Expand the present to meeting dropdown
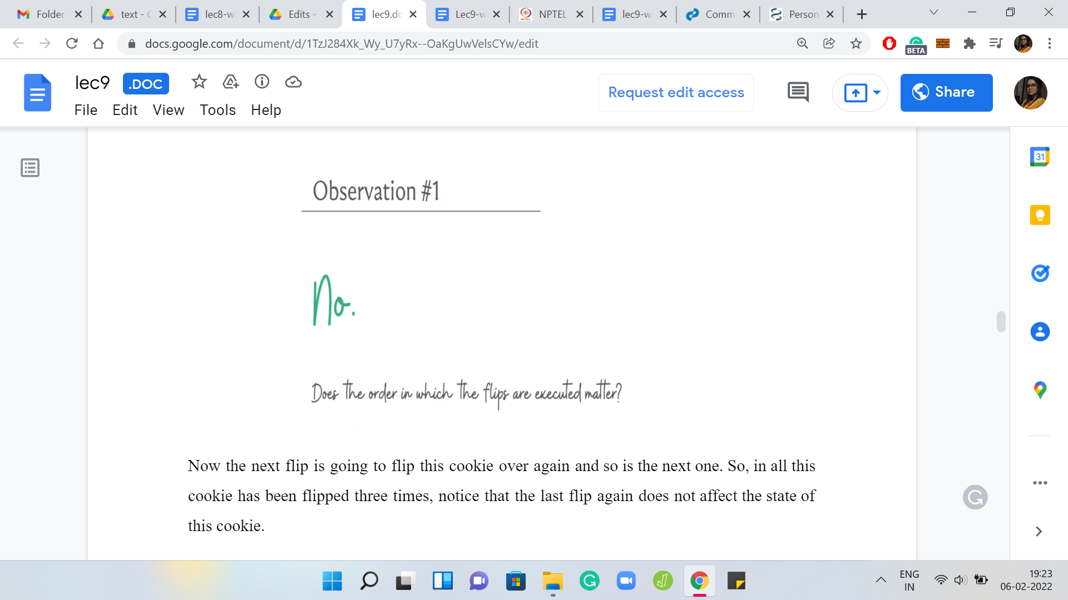1068x600 pixels. tap(877, 92)
